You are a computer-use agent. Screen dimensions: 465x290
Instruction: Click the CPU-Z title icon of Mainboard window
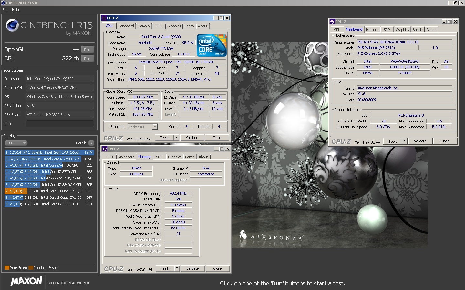tap(332, 22)
